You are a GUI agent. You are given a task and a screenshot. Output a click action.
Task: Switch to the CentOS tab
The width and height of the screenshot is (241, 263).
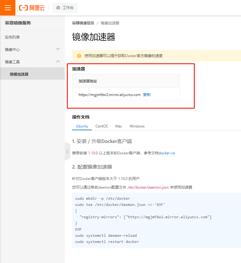click(101, 126)
